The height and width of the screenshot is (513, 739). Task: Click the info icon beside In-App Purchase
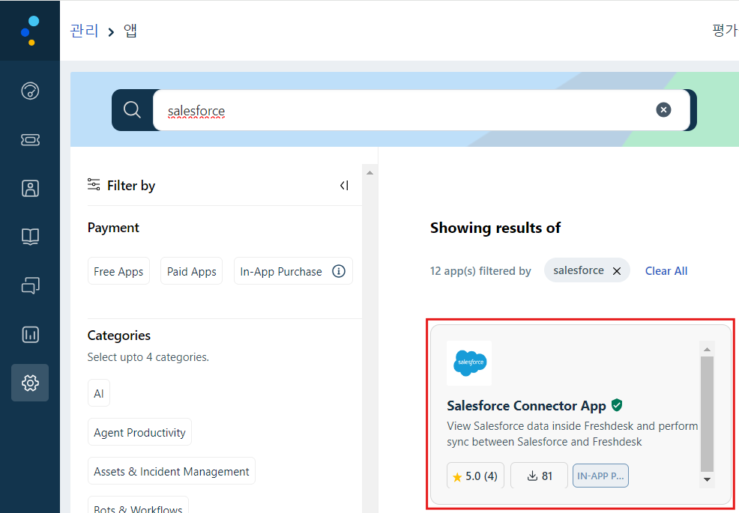[338, 271]
